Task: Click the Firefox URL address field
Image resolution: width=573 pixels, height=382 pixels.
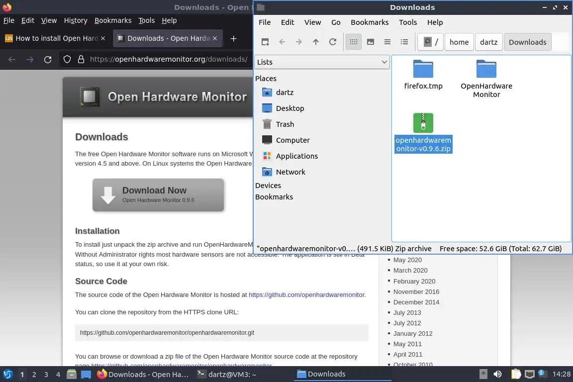Action: pos(169,59)
